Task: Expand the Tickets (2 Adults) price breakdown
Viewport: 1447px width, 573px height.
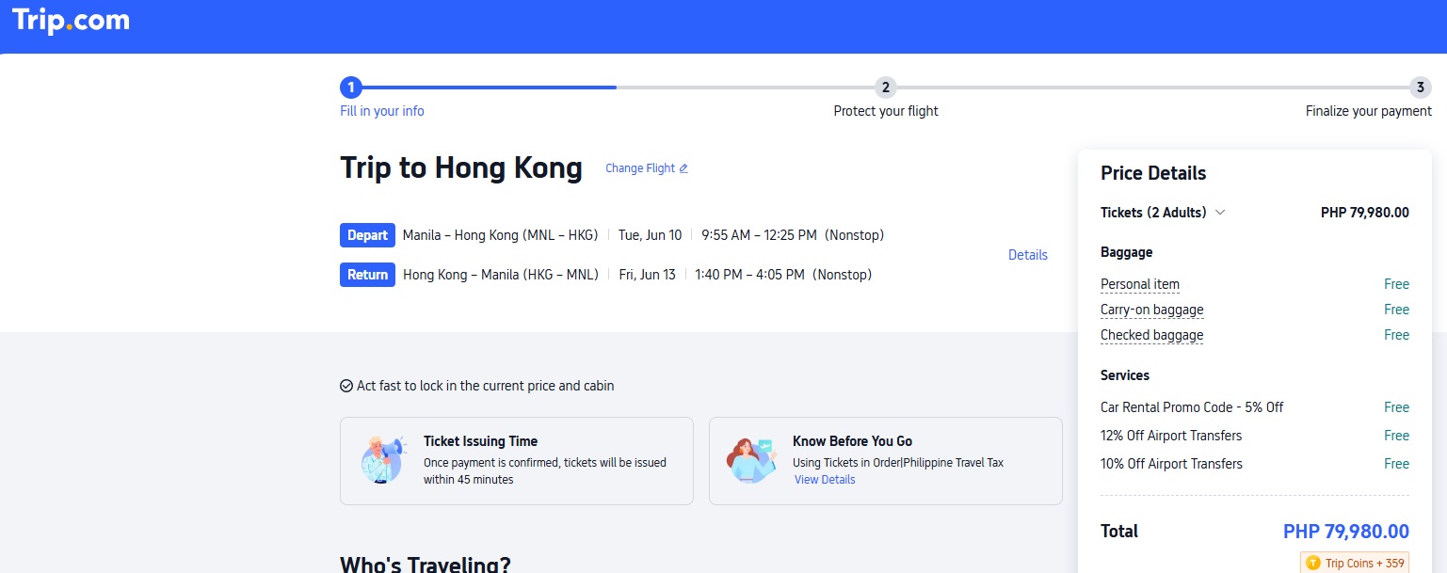Action: point(1220,213)
